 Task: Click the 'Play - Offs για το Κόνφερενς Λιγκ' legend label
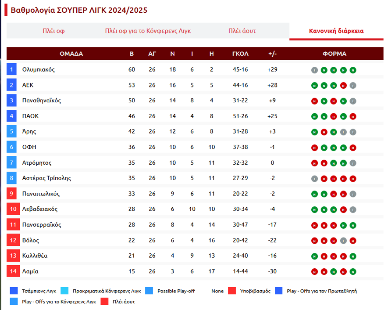pos(59,302)
